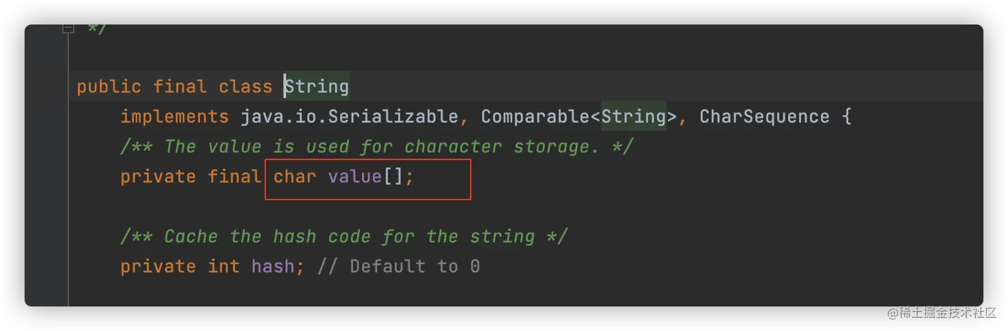This screenshot has height=331, width=1008.
Task: Click the 'implements' keyword
Action: (174, 116)
